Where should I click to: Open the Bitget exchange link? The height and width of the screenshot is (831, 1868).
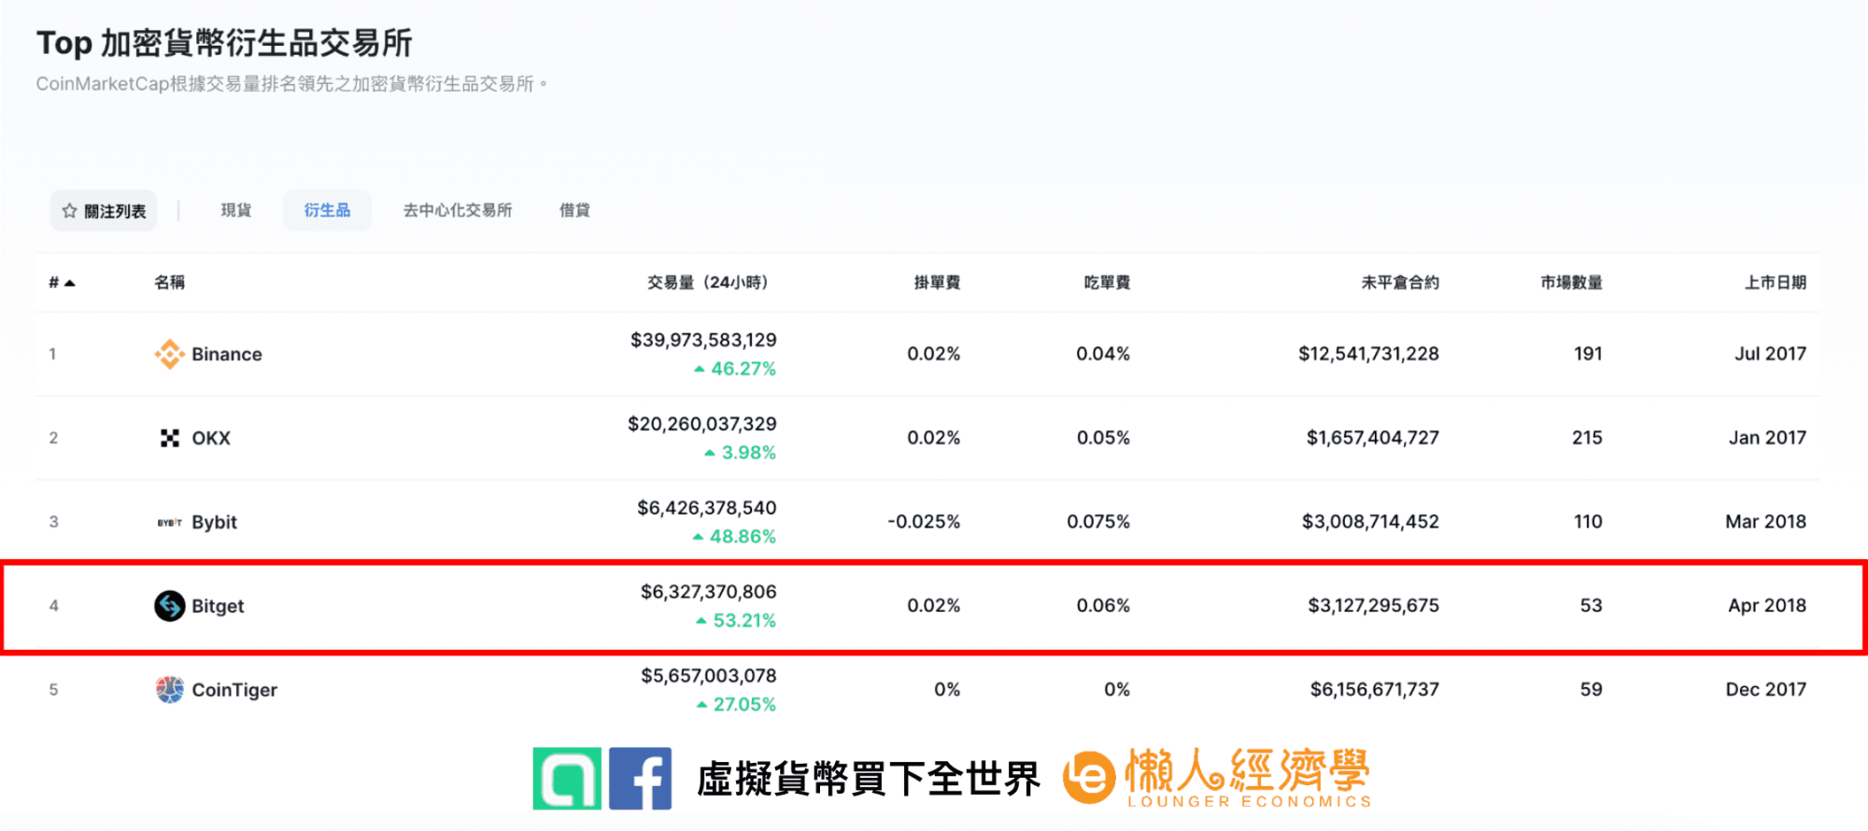pyautogui.click(x=218, y=606)
